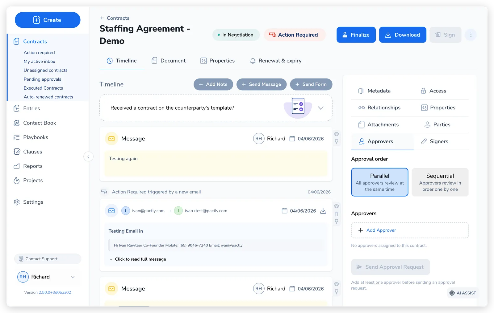Screen dimensions: 494x313
Task: Click the Create button
Action: tap(48, 20)
